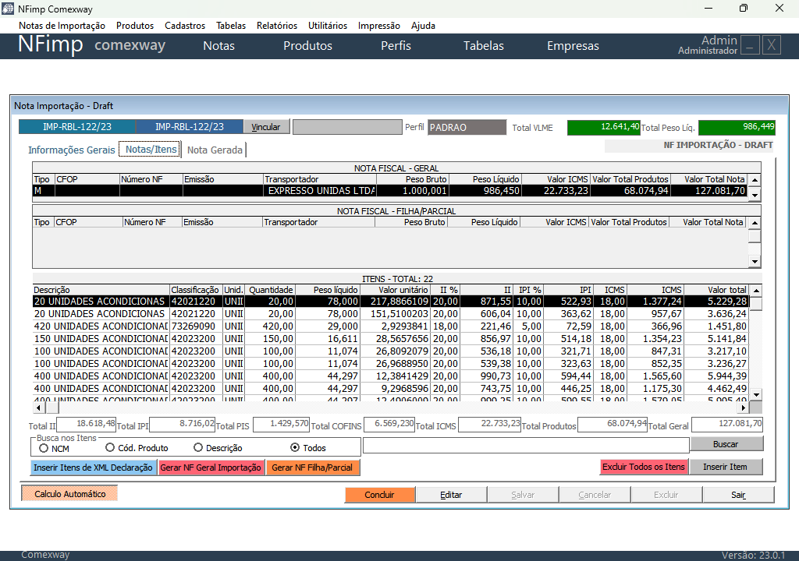Click the Quantidade column header
This screenshot has width=799, height=561.
click(270, 290)
